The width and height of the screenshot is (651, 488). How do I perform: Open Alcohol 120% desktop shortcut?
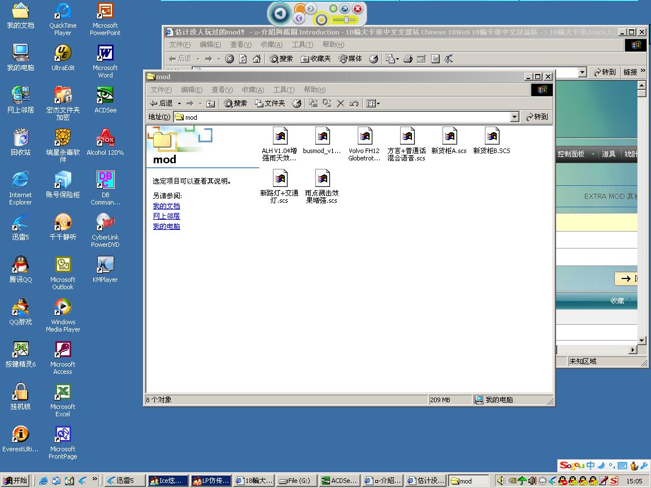(x=105, y=138)
